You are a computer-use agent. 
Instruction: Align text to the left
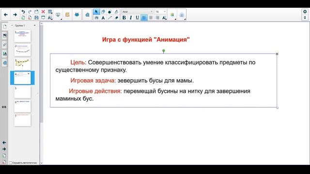144,18
